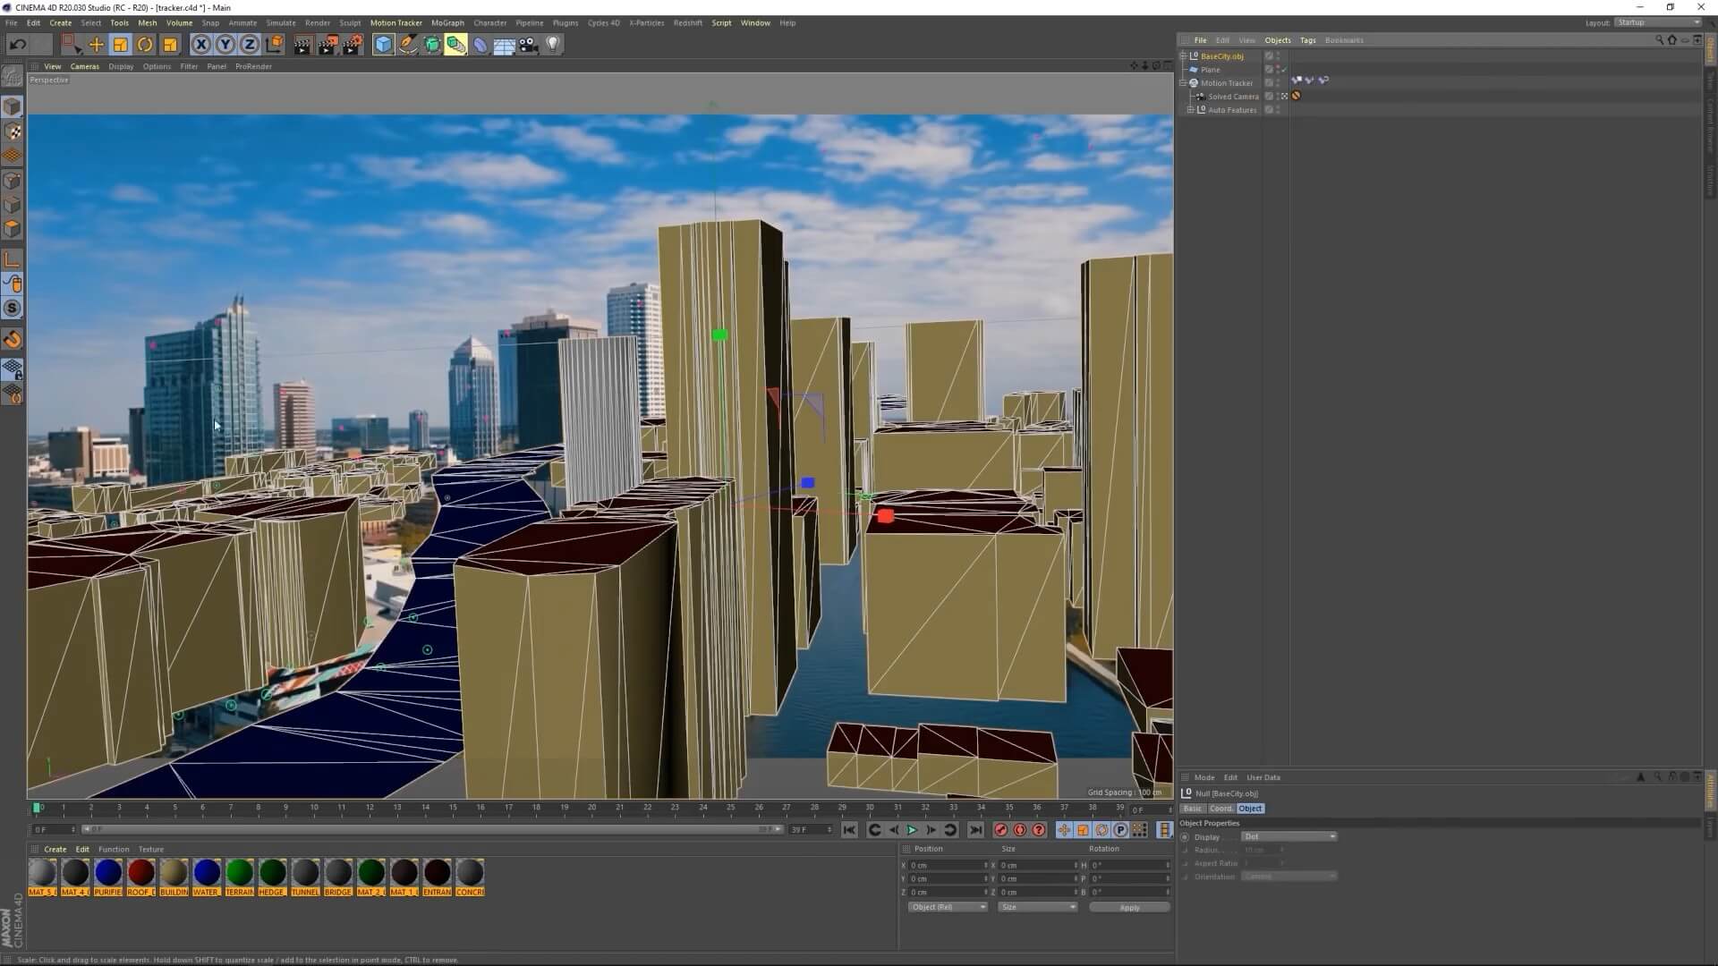Open the Display mode dropdown
Image resolution: width=1718 pixels, height=966 pixels.
[x=1288, y=837]
